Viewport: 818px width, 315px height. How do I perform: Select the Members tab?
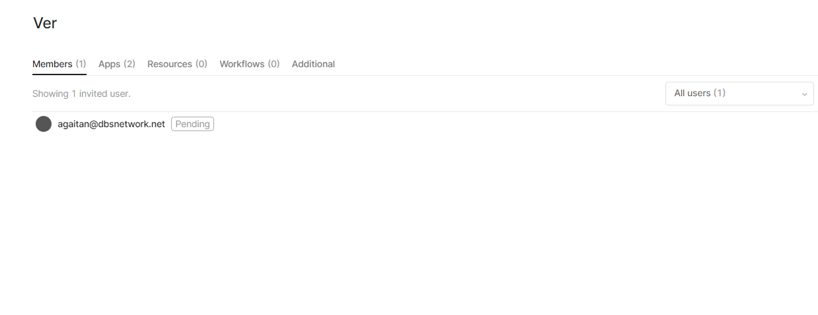(x=59, y=64)
